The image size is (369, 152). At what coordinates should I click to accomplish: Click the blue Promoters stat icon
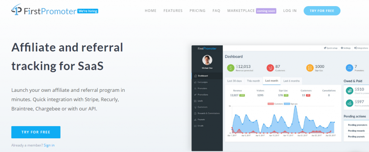[350, 68]
